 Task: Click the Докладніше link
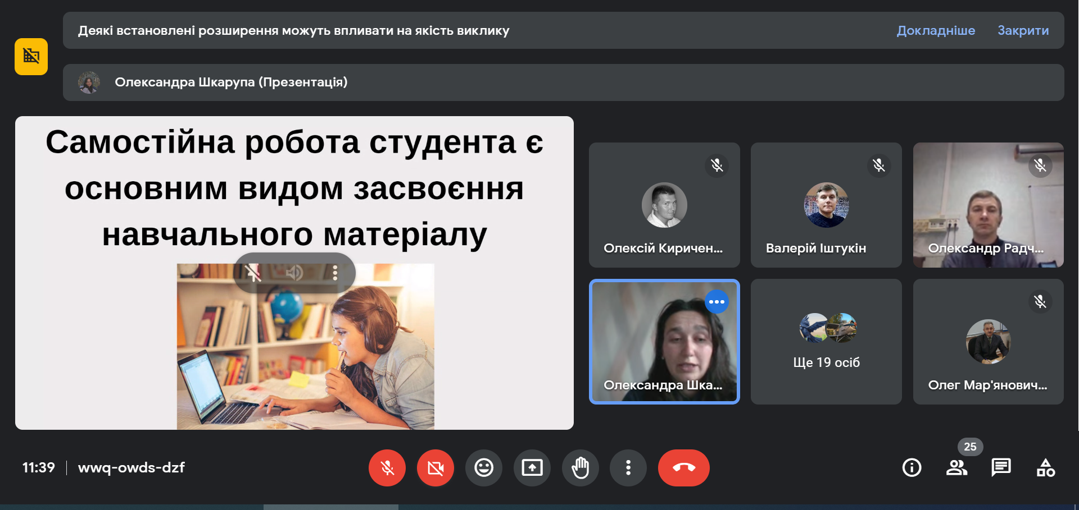click(x=936, y=31)
